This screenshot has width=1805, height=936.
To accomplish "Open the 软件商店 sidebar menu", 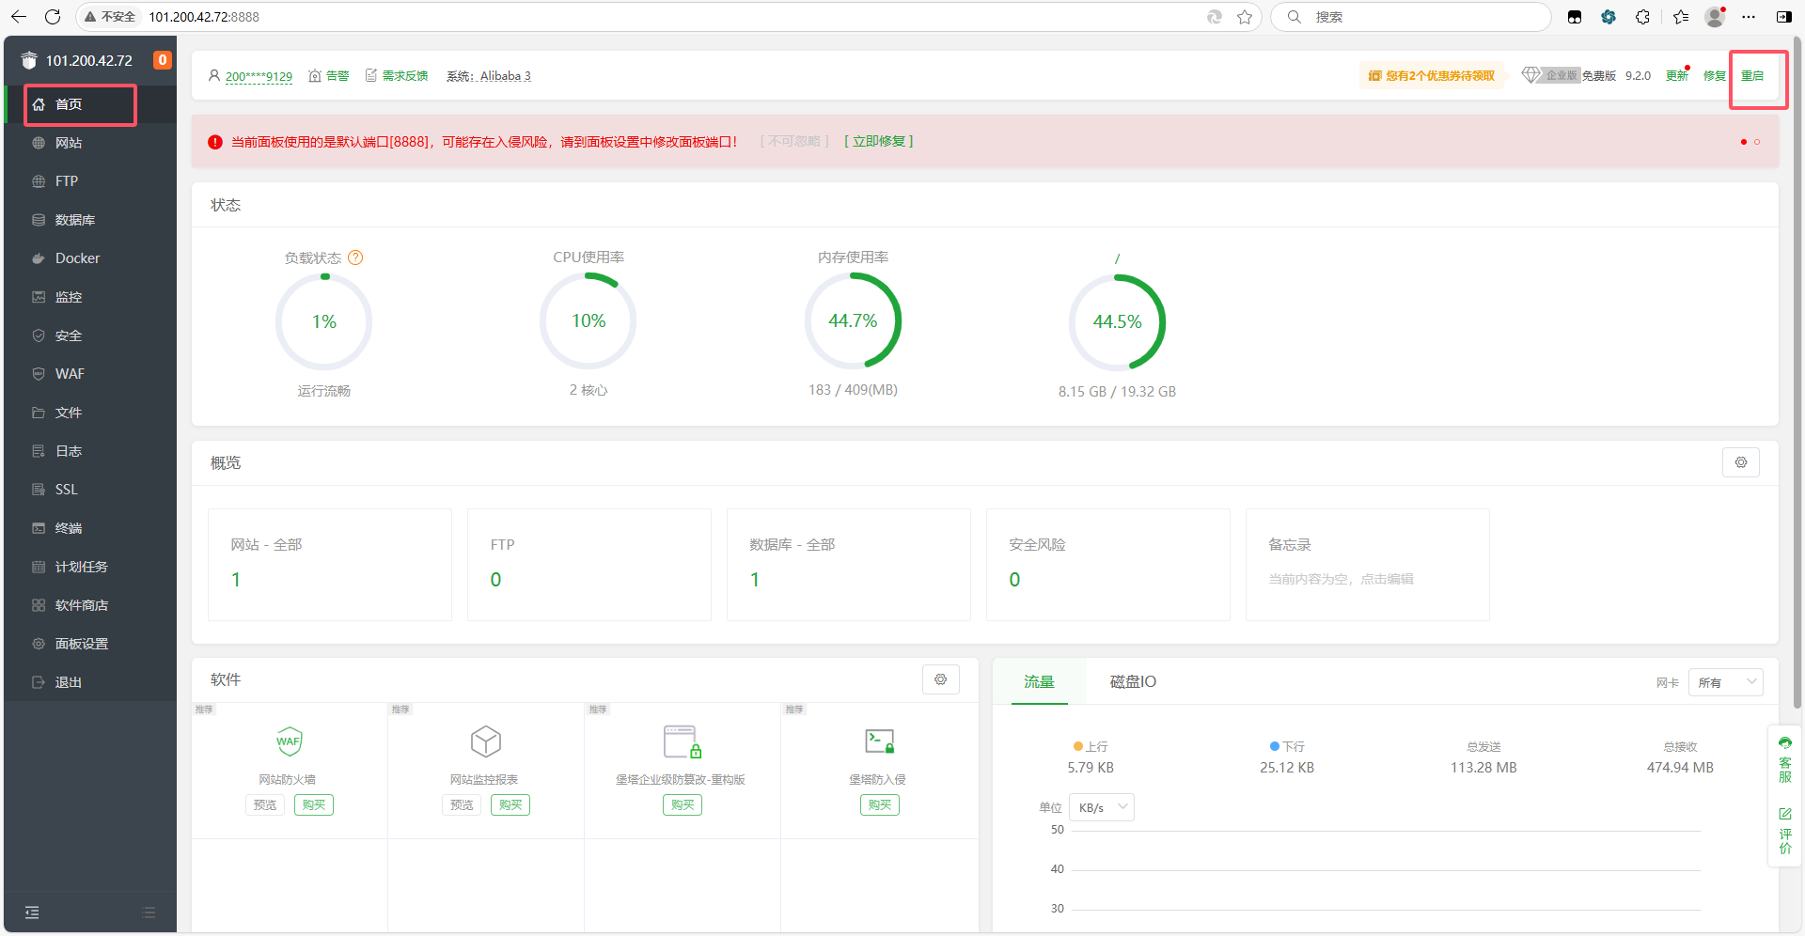I will 81,605.
